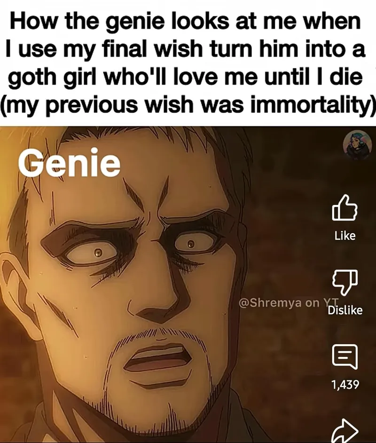Click the "Like" text label

tap(345, 235)
